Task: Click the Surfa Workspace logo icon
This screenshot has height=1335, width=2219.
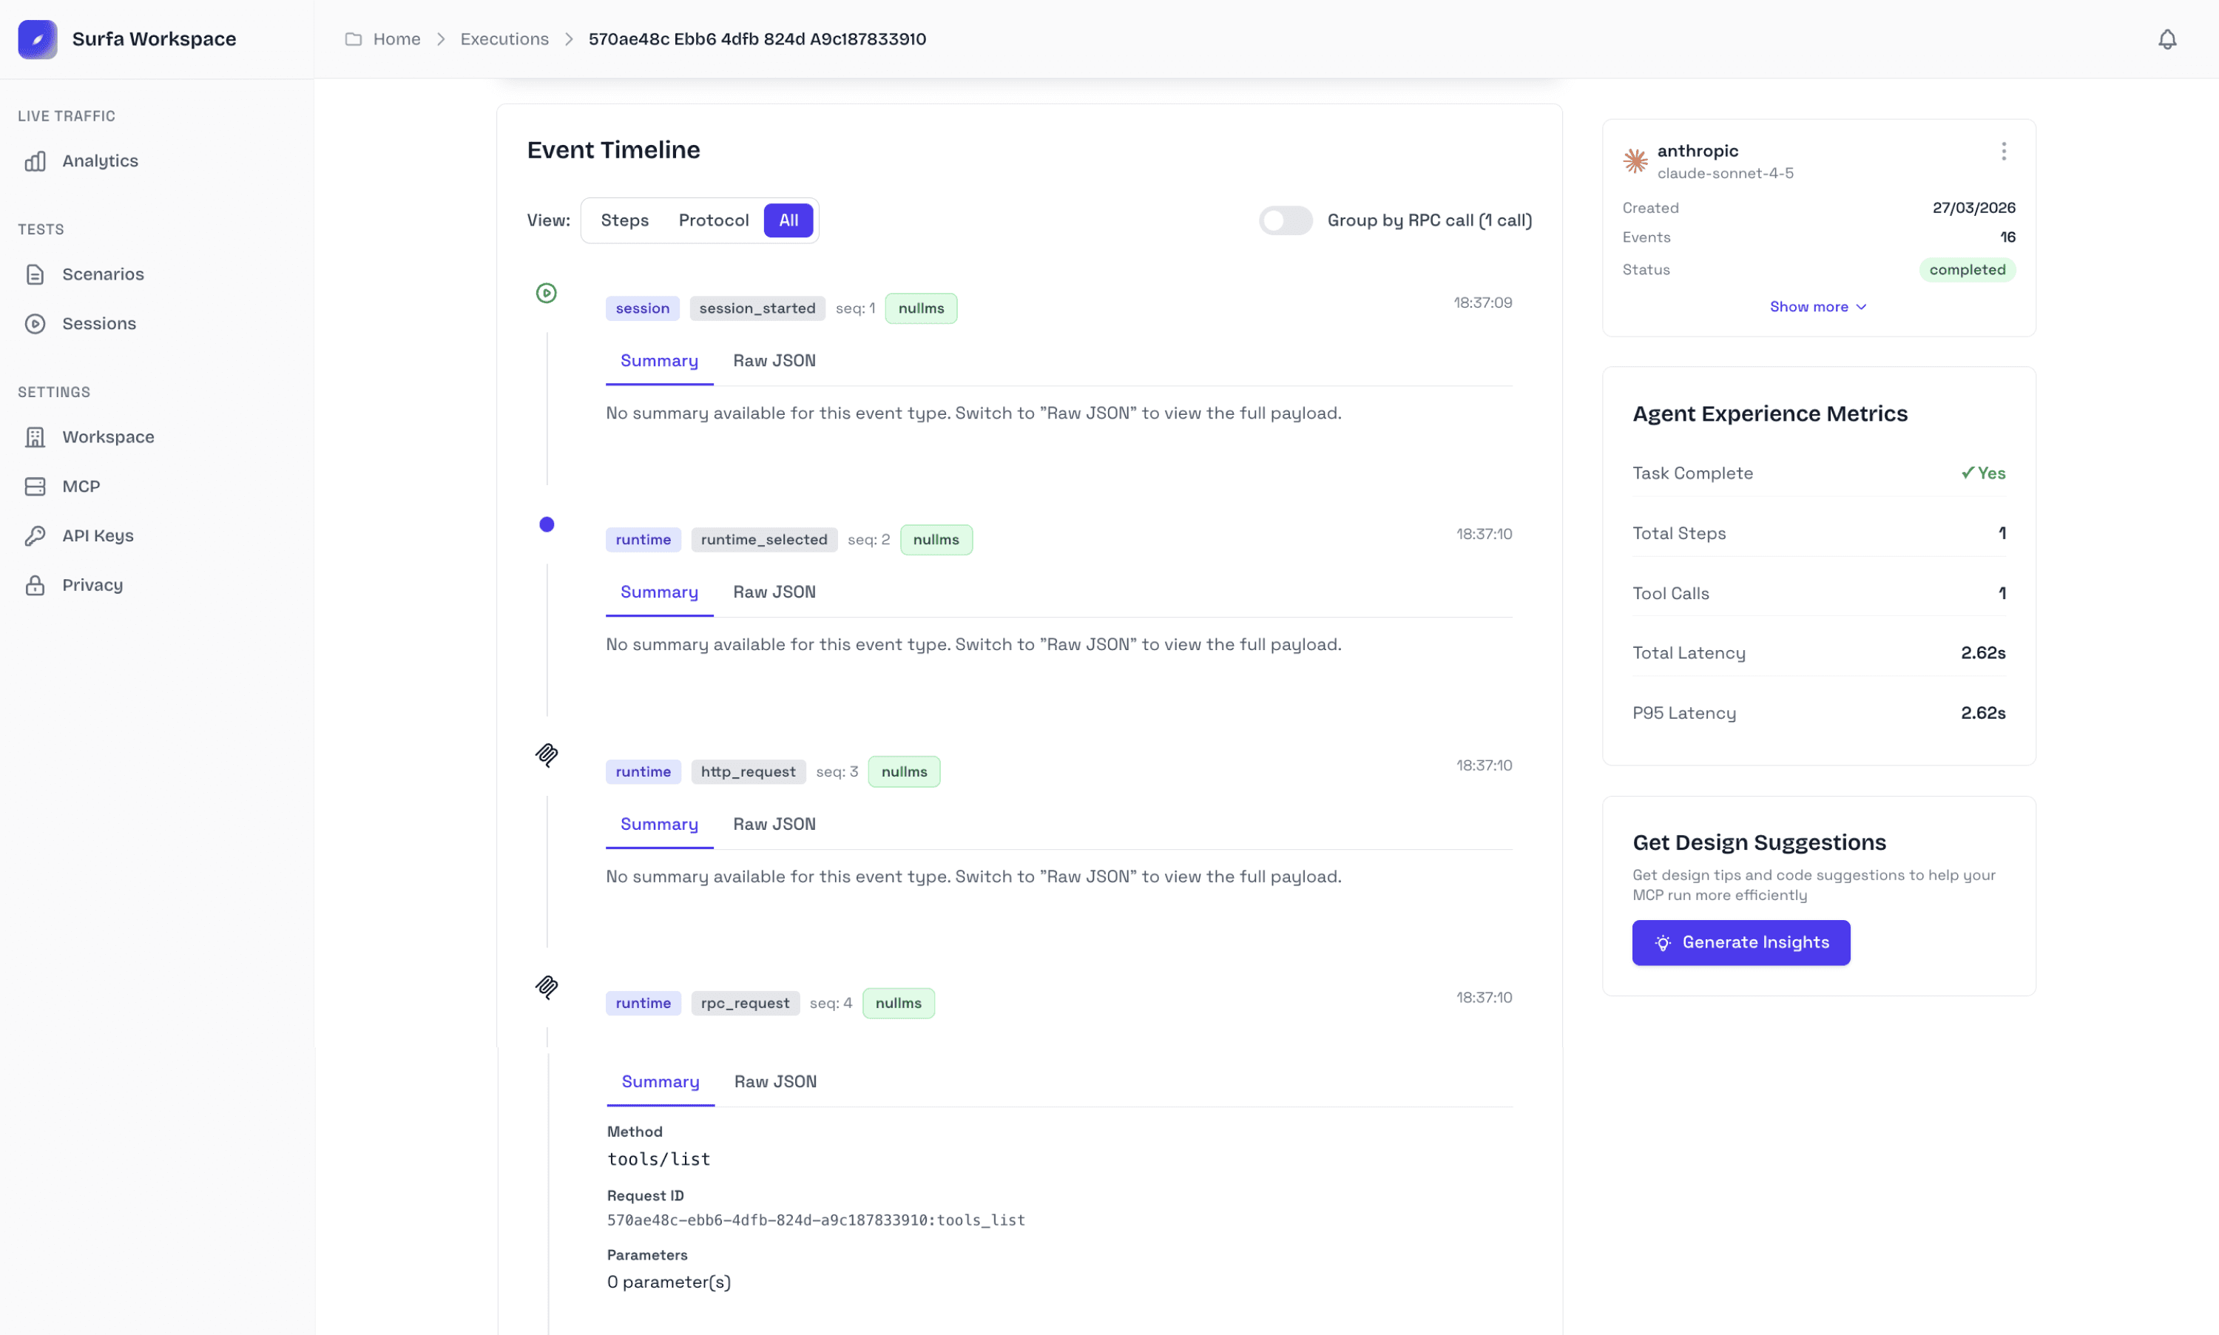Action: 37,38
